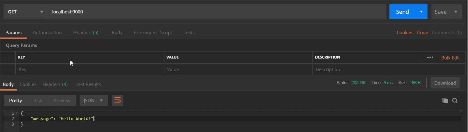
Task: Open the three-dots column options
Action: click(x=430, y=57)
